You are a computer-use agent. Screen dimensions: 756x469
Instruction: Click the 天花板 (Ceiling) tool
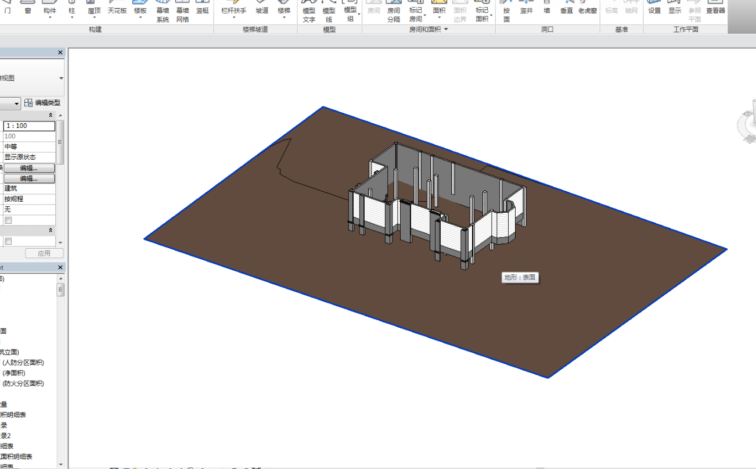coord(117,10)
